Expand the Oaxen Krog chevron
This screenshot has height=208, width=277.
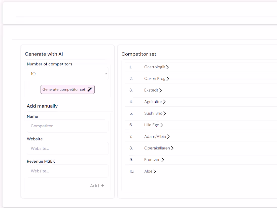point(168,79)
